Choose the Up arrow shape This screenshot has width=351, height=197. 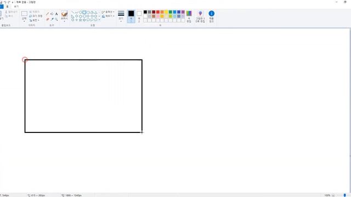[96, 16]
